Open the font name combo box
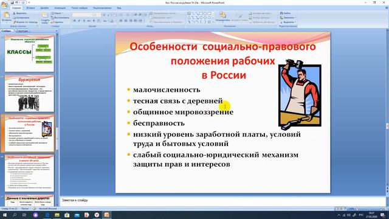The height and width of the screenshot is (219, 389). (82, 15)
